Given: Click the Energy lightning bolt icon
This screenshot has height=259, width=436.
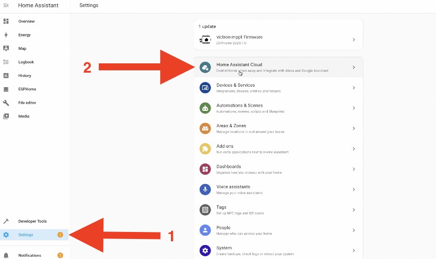Looking at the screenshot, I should click(x=6, y=35).
